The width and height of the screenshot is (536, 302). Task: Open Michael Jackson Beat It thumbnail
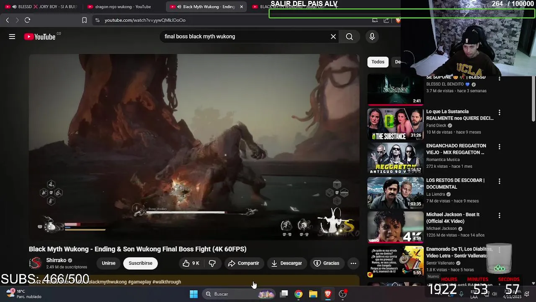tap(395, 227)
